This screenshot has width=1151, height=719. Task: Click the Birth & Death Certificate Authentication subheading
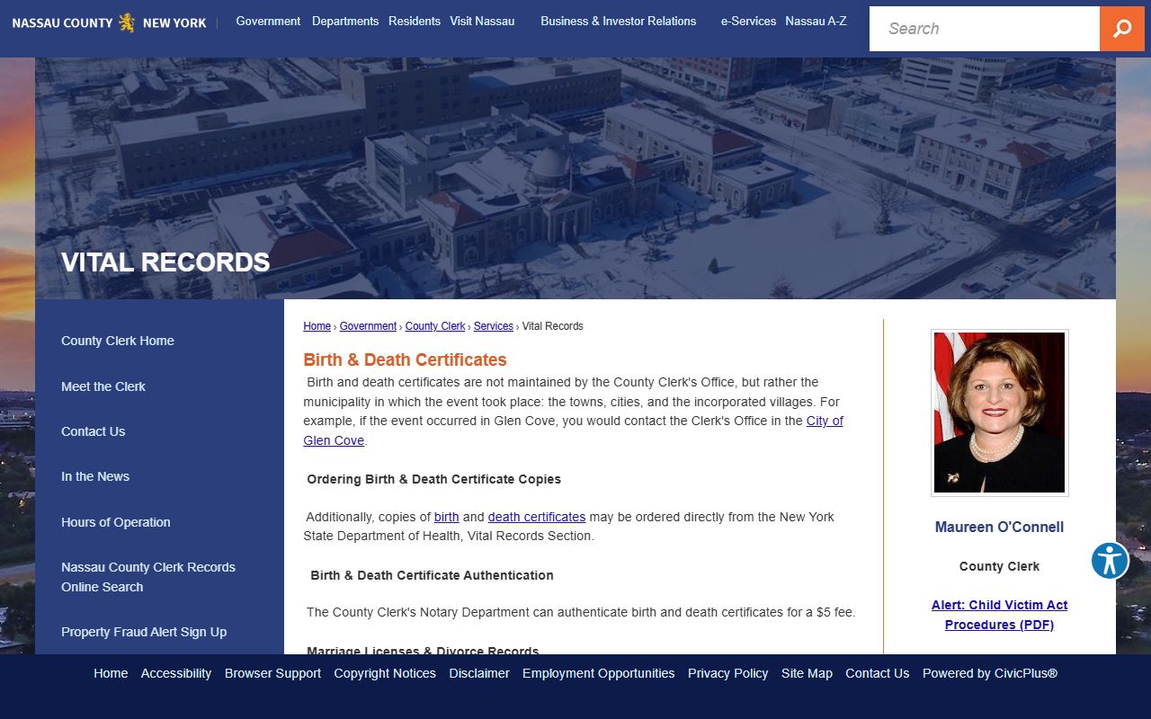pos(432,575)
